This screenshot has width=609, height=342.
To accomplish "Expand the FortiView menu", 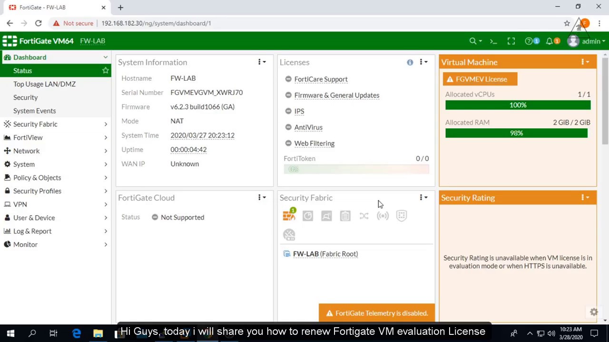I will [56, 137].
